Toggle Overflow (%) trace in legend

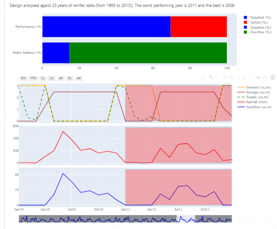257,32
